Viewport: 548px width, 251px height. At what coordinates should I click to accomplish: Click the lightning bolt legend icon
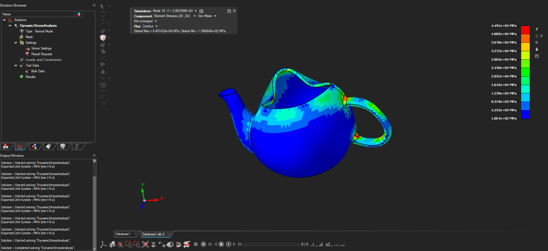point(537,29)
